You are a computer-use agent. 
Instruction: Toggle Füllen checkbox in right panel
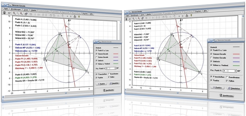click(x=227, y=81)
